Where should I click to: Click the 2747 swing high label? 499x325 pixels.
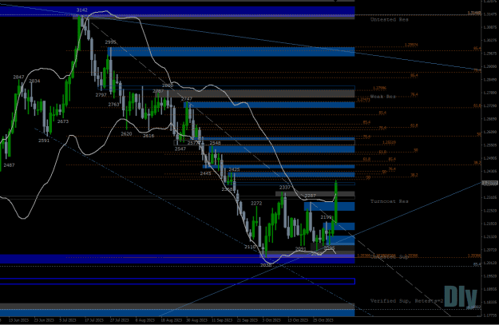click(x=187, y=99)
